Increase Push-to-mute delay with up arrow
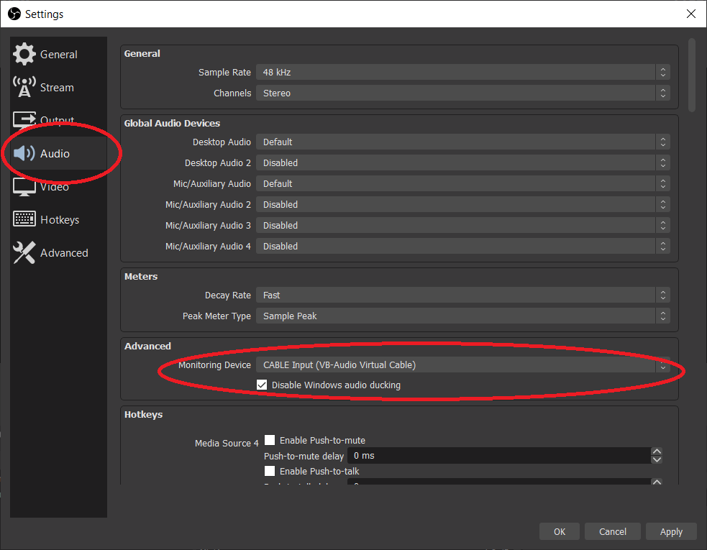 [x=657, y=452]
